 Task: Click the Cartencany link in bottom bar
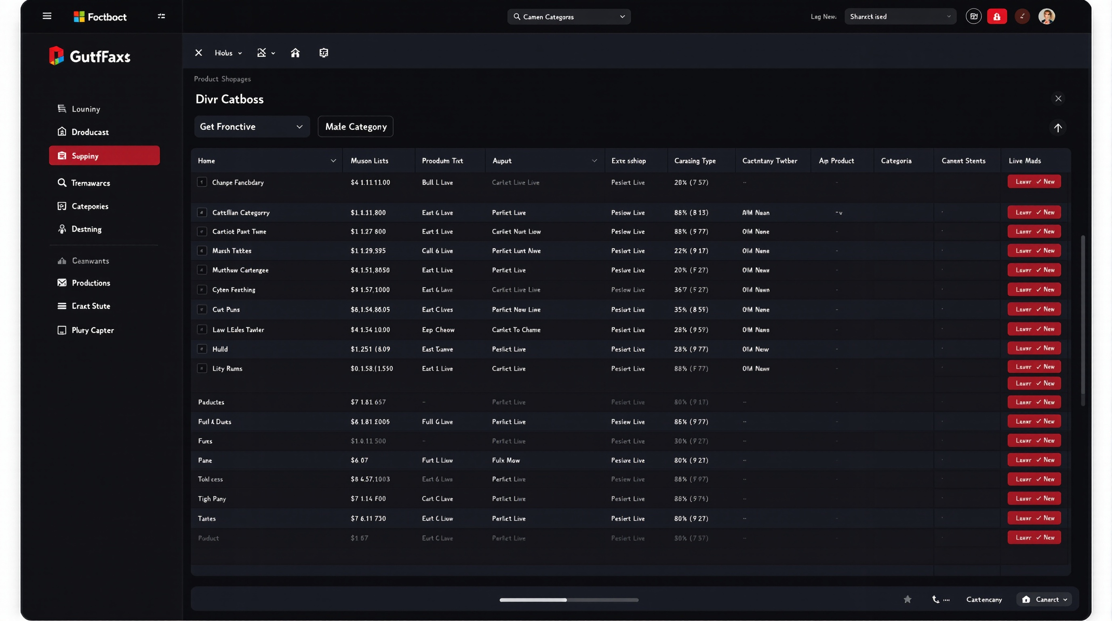pos(984,599)
